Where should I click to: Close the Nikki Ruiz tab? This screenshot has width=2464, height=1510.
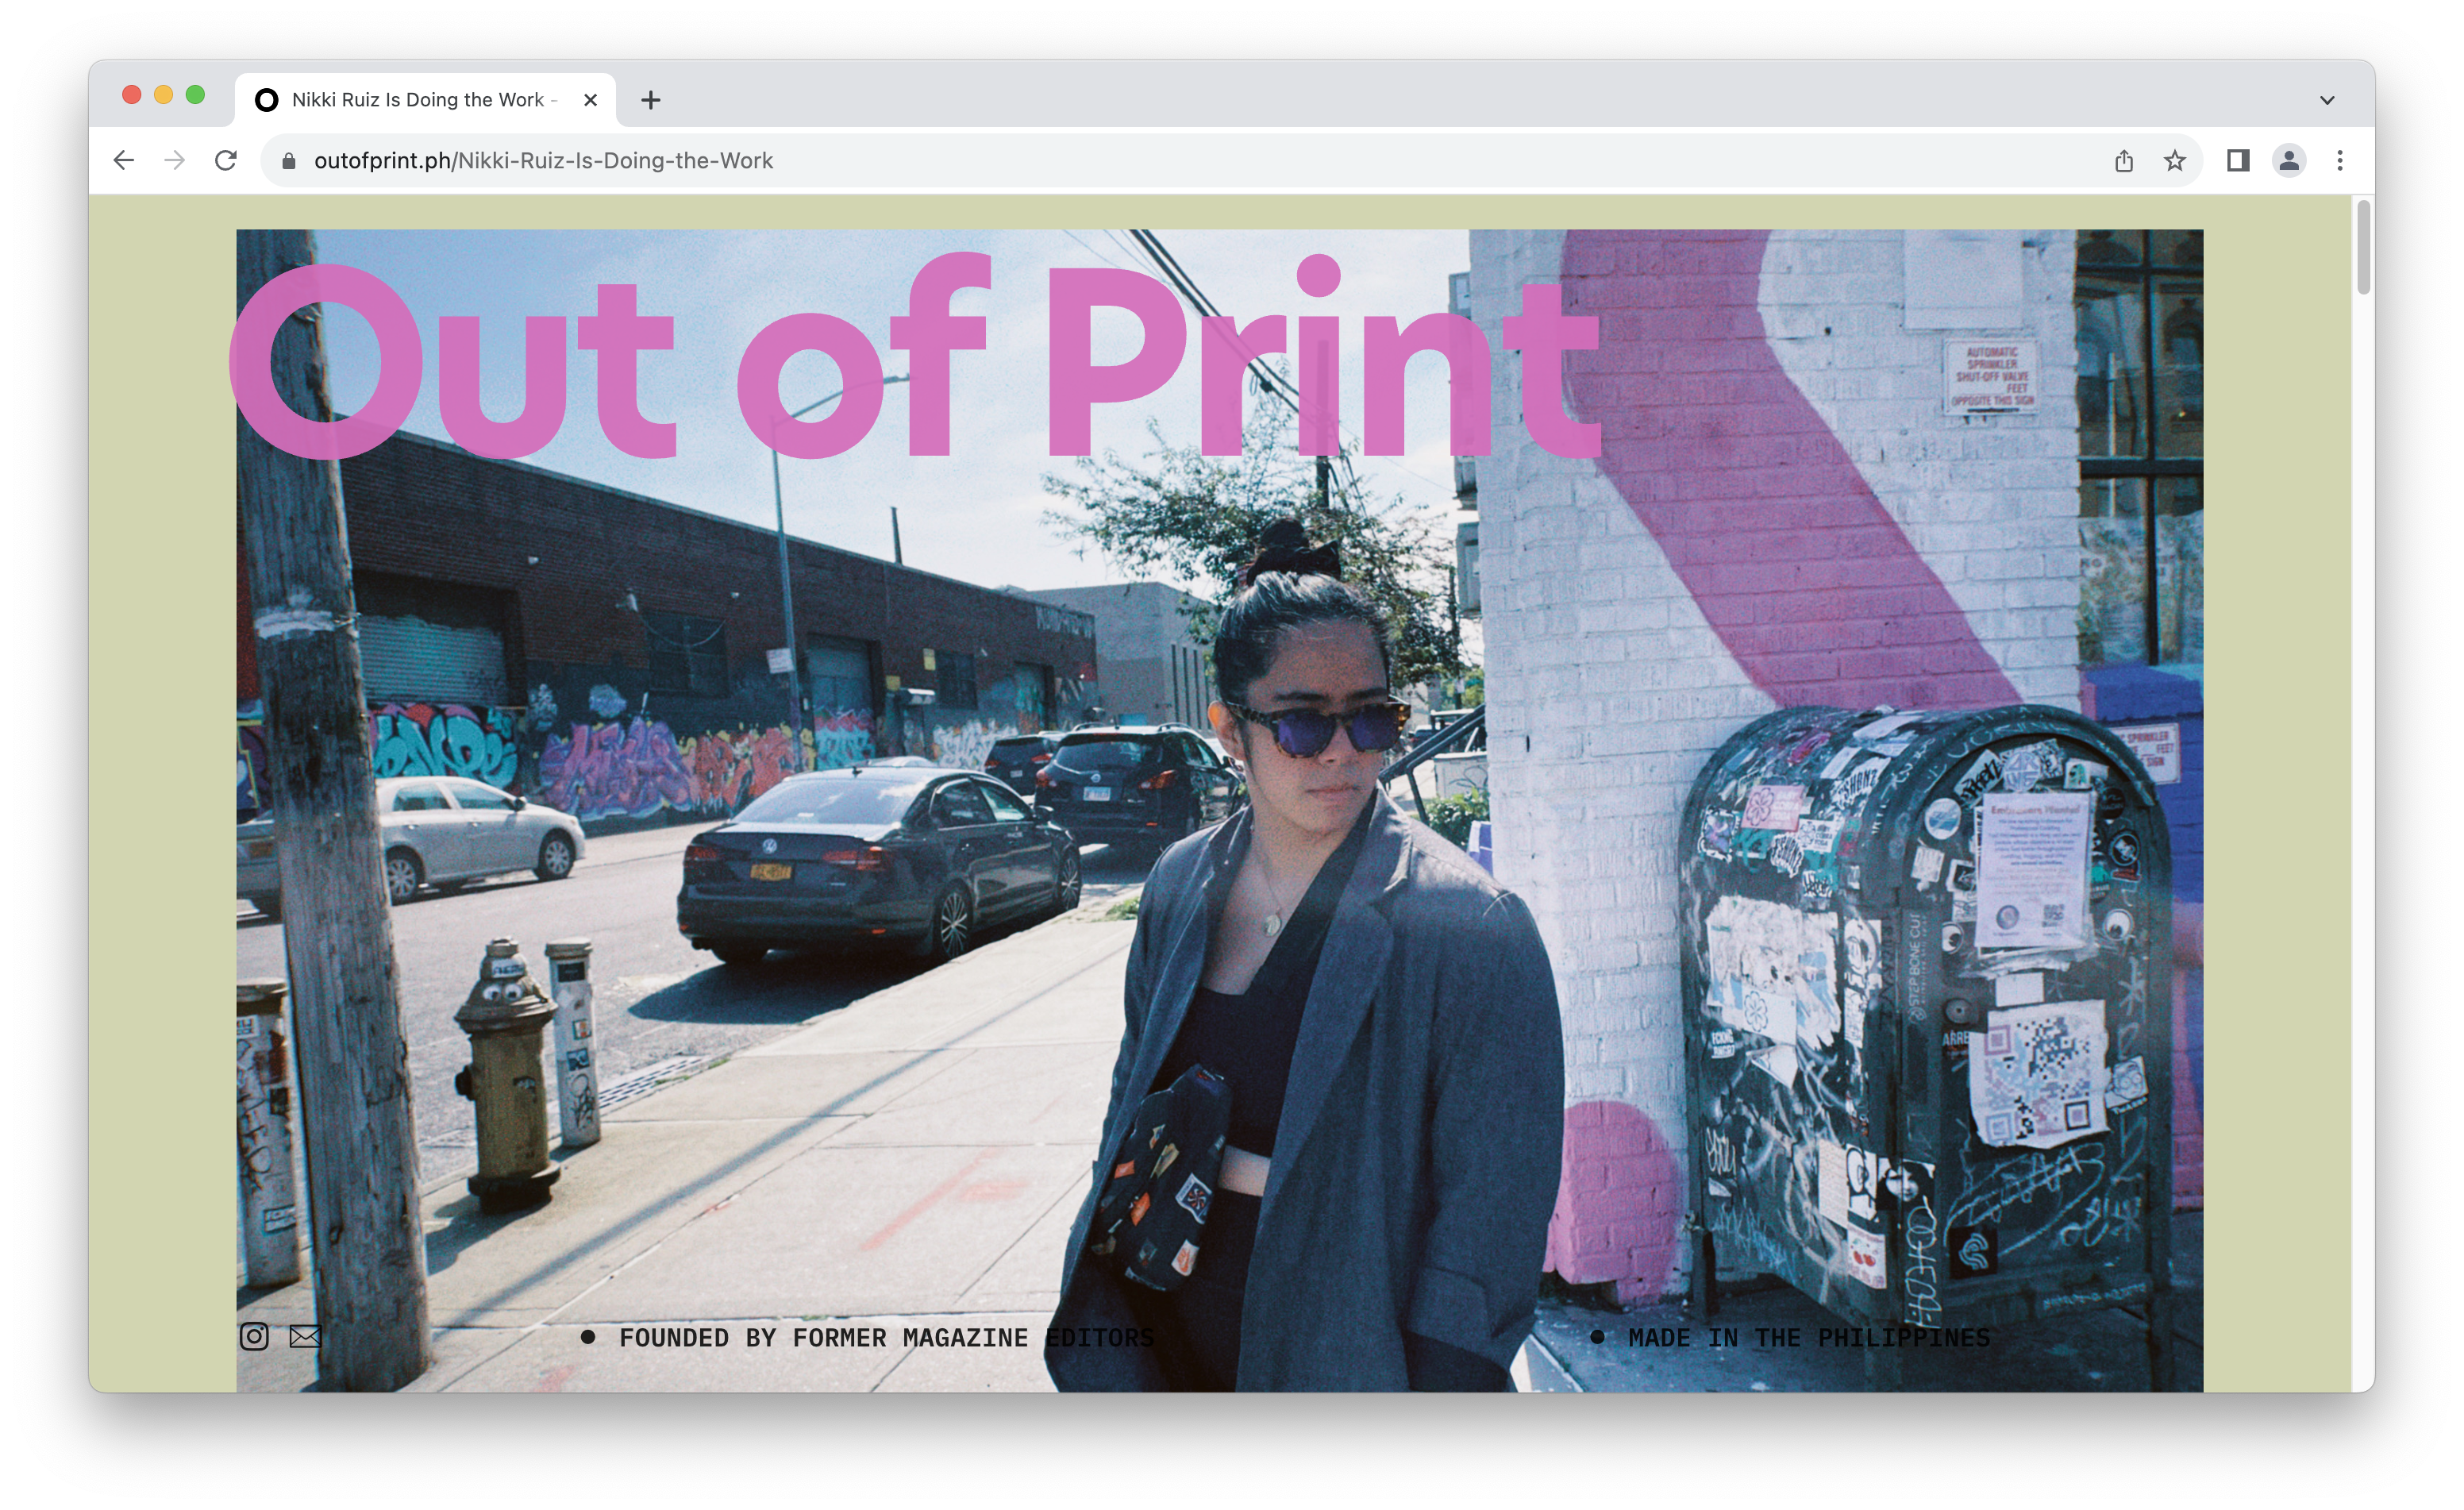[x=590, y=100]
